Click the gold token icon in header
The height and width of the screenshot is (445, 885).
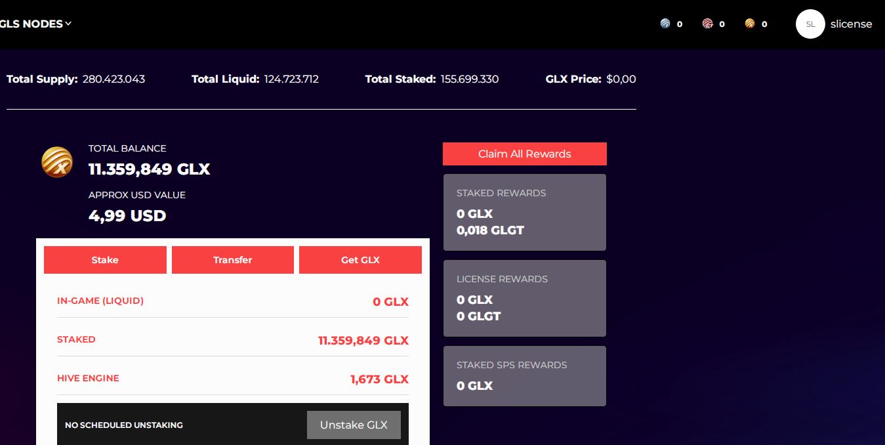point(750,24)
